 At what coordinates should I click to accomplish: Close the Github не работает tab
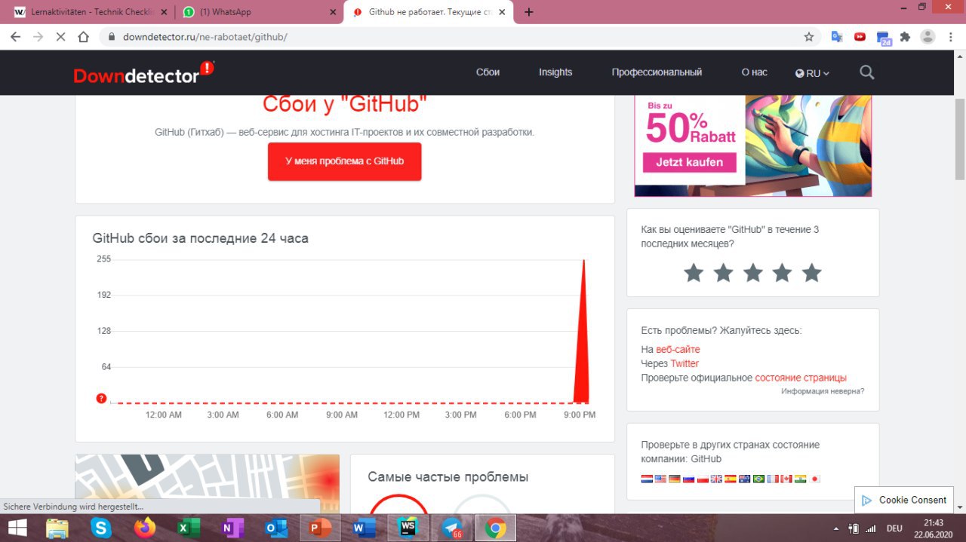(x=502, y=12)
